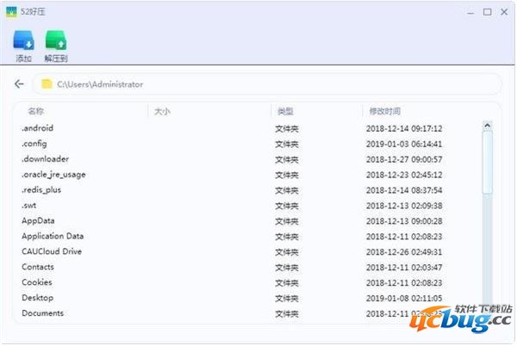This screenshot has height=346, width=517.
Task: Click the date 2019-01-08 02:11:05
Action: [x=404, y=299]
